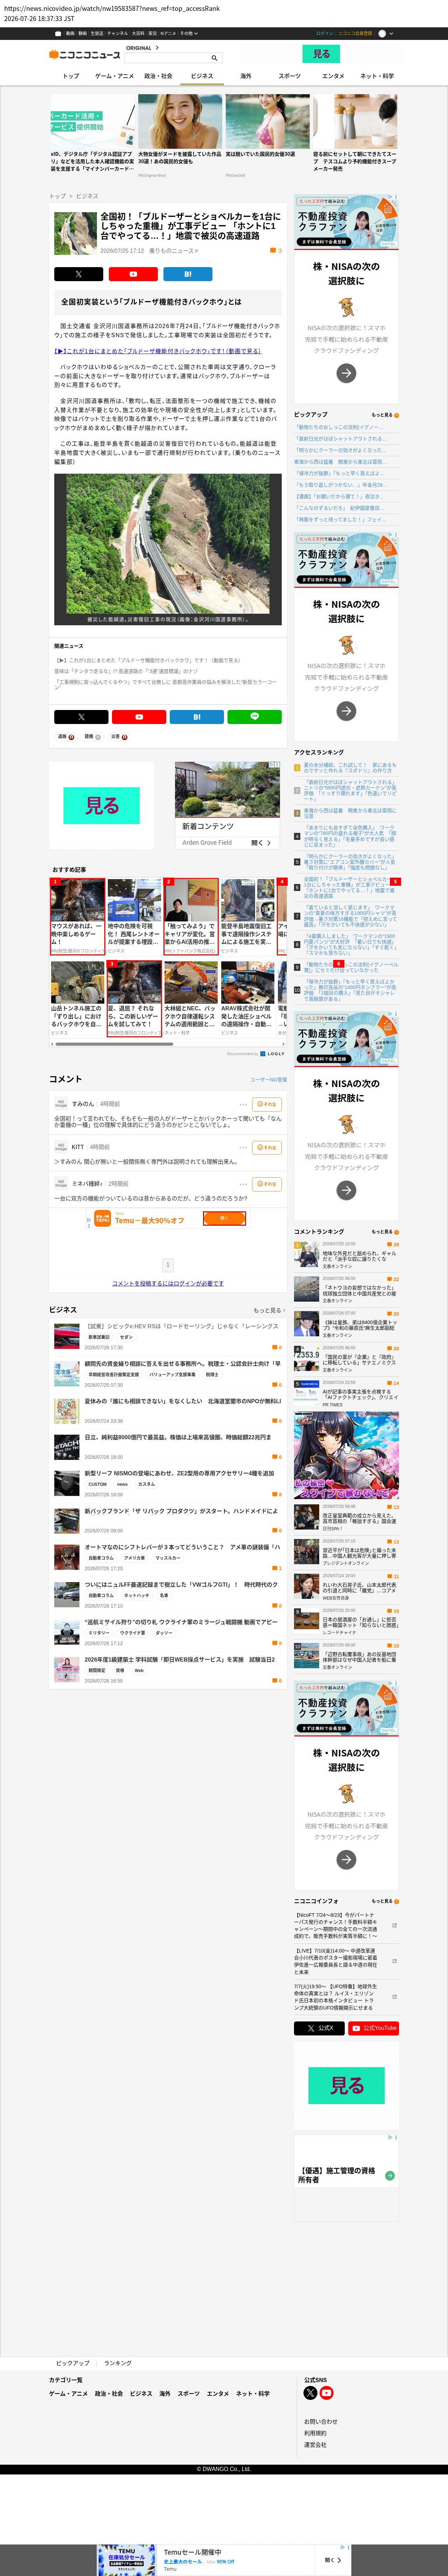Click the 開く button on the bottom Temu banner

coord(333,2560)
